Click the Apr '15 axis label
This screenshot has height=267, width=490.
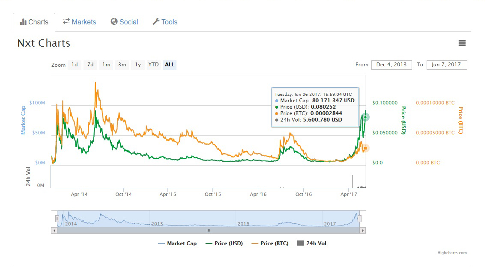(168, 194)
